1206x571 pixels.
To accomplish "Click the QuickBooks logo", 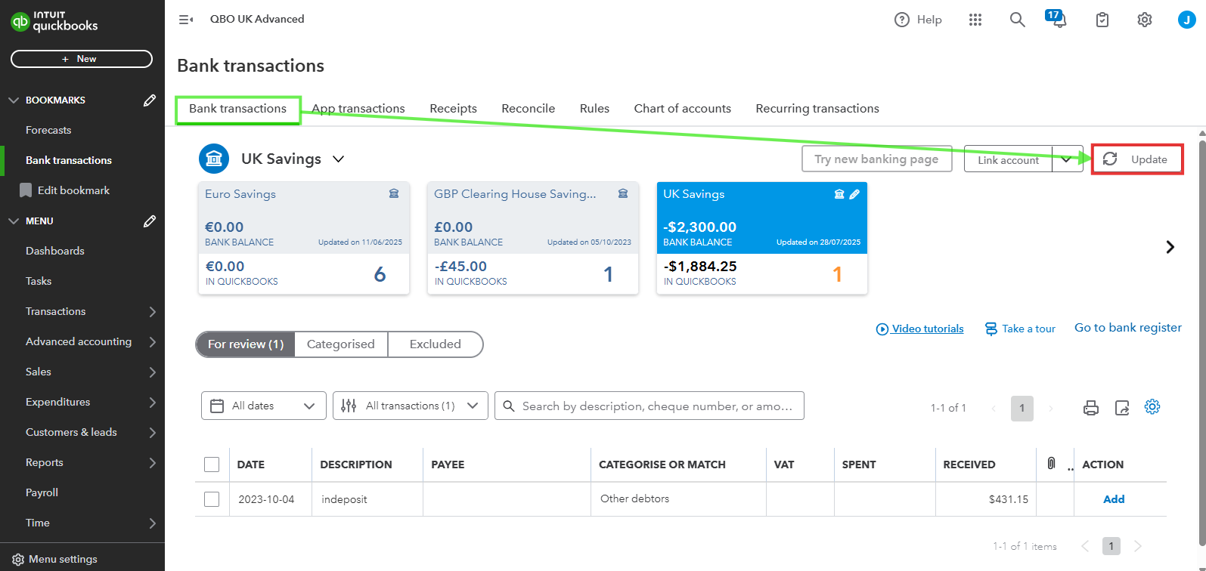I will pyautogui.click(x=54, y=21).
